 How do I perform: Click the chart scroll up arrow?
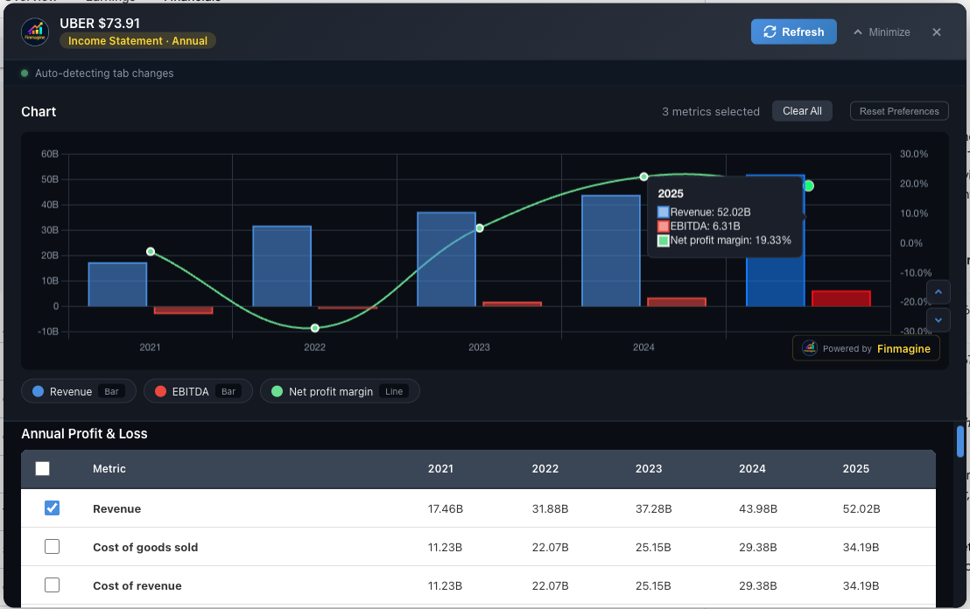coord(938,292)
